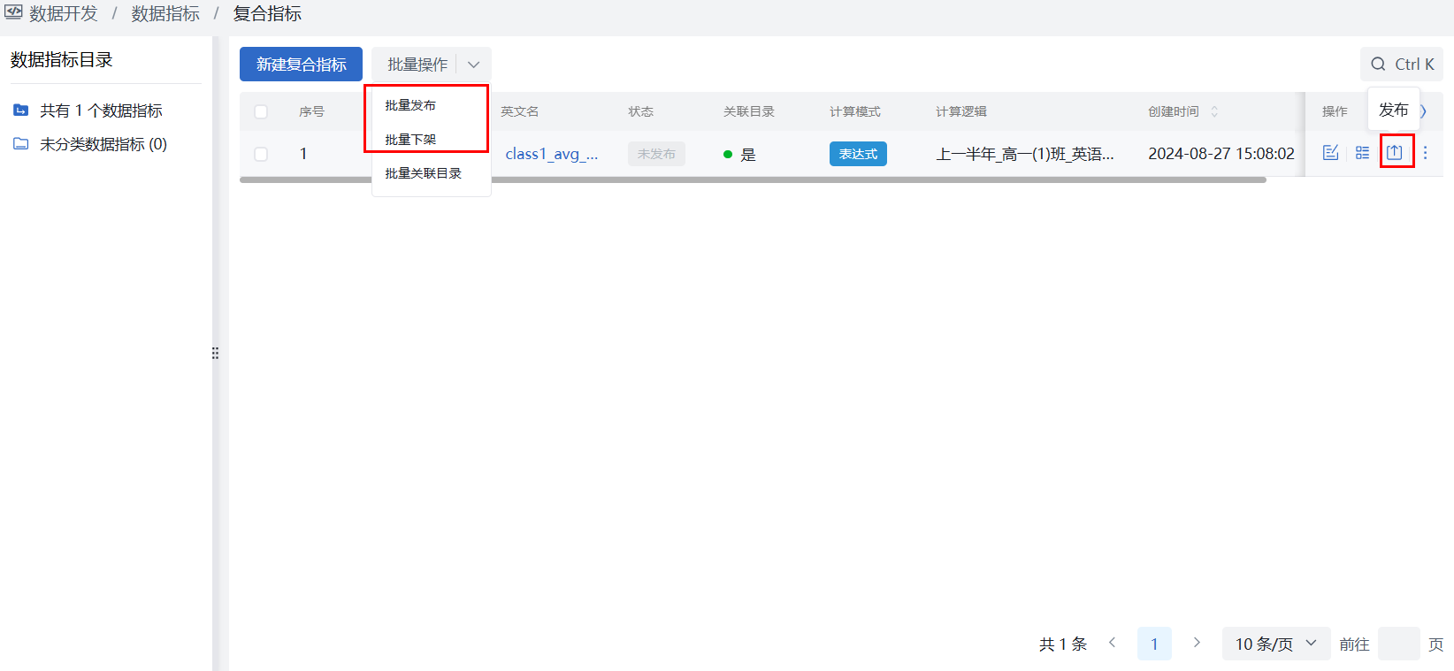Image resolution: width=1454 pixels, height=671 pixels.
Task: Open the 10 条/页 page size dropdown
Action: click(x=1276, y=644)
